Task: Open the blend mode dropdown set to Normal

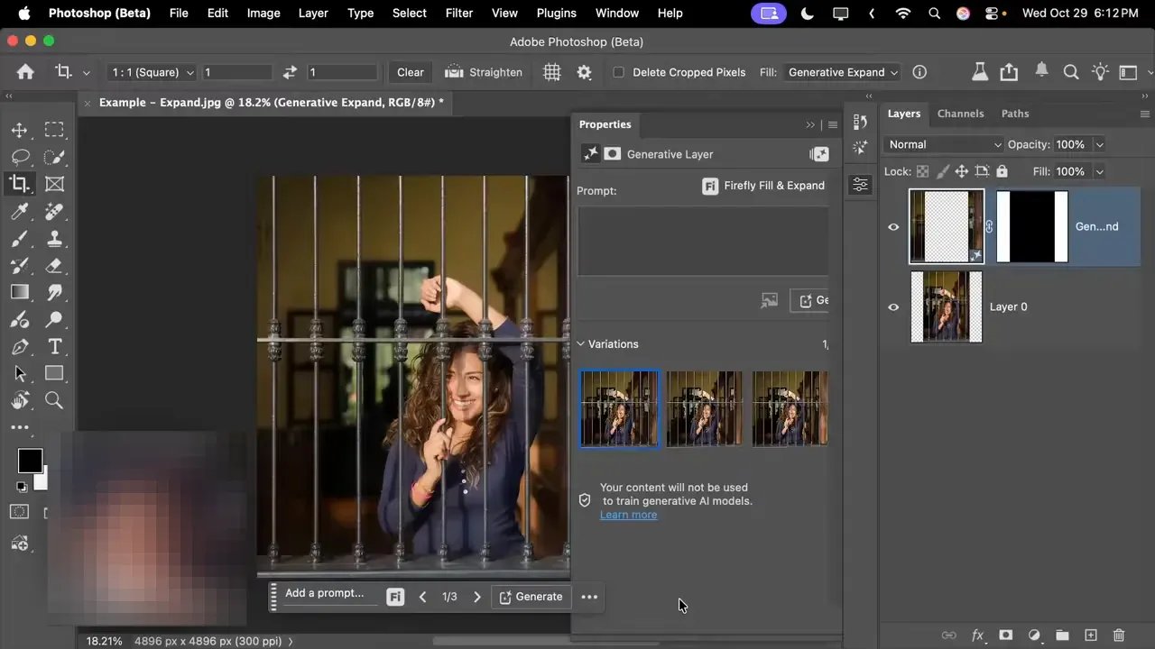Action: (x=943, y=144)
